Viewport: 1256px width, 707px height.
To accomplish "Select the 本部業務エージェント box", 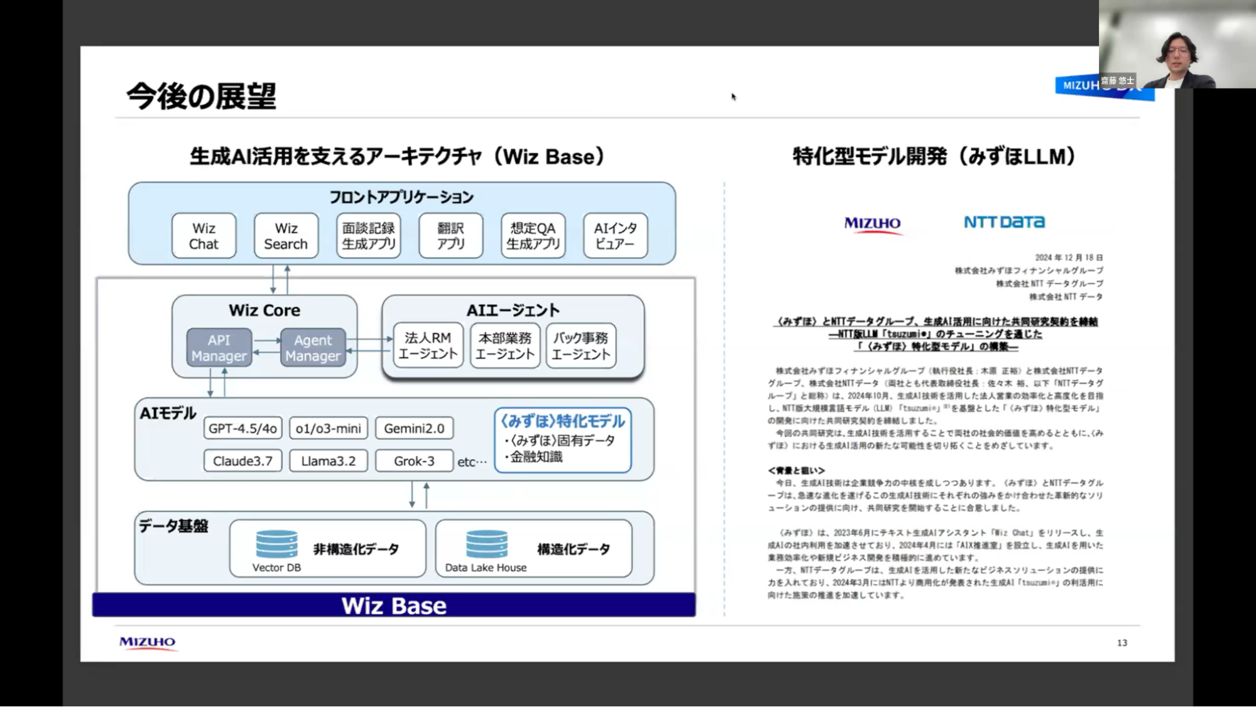I will click(x=505, y=346).
